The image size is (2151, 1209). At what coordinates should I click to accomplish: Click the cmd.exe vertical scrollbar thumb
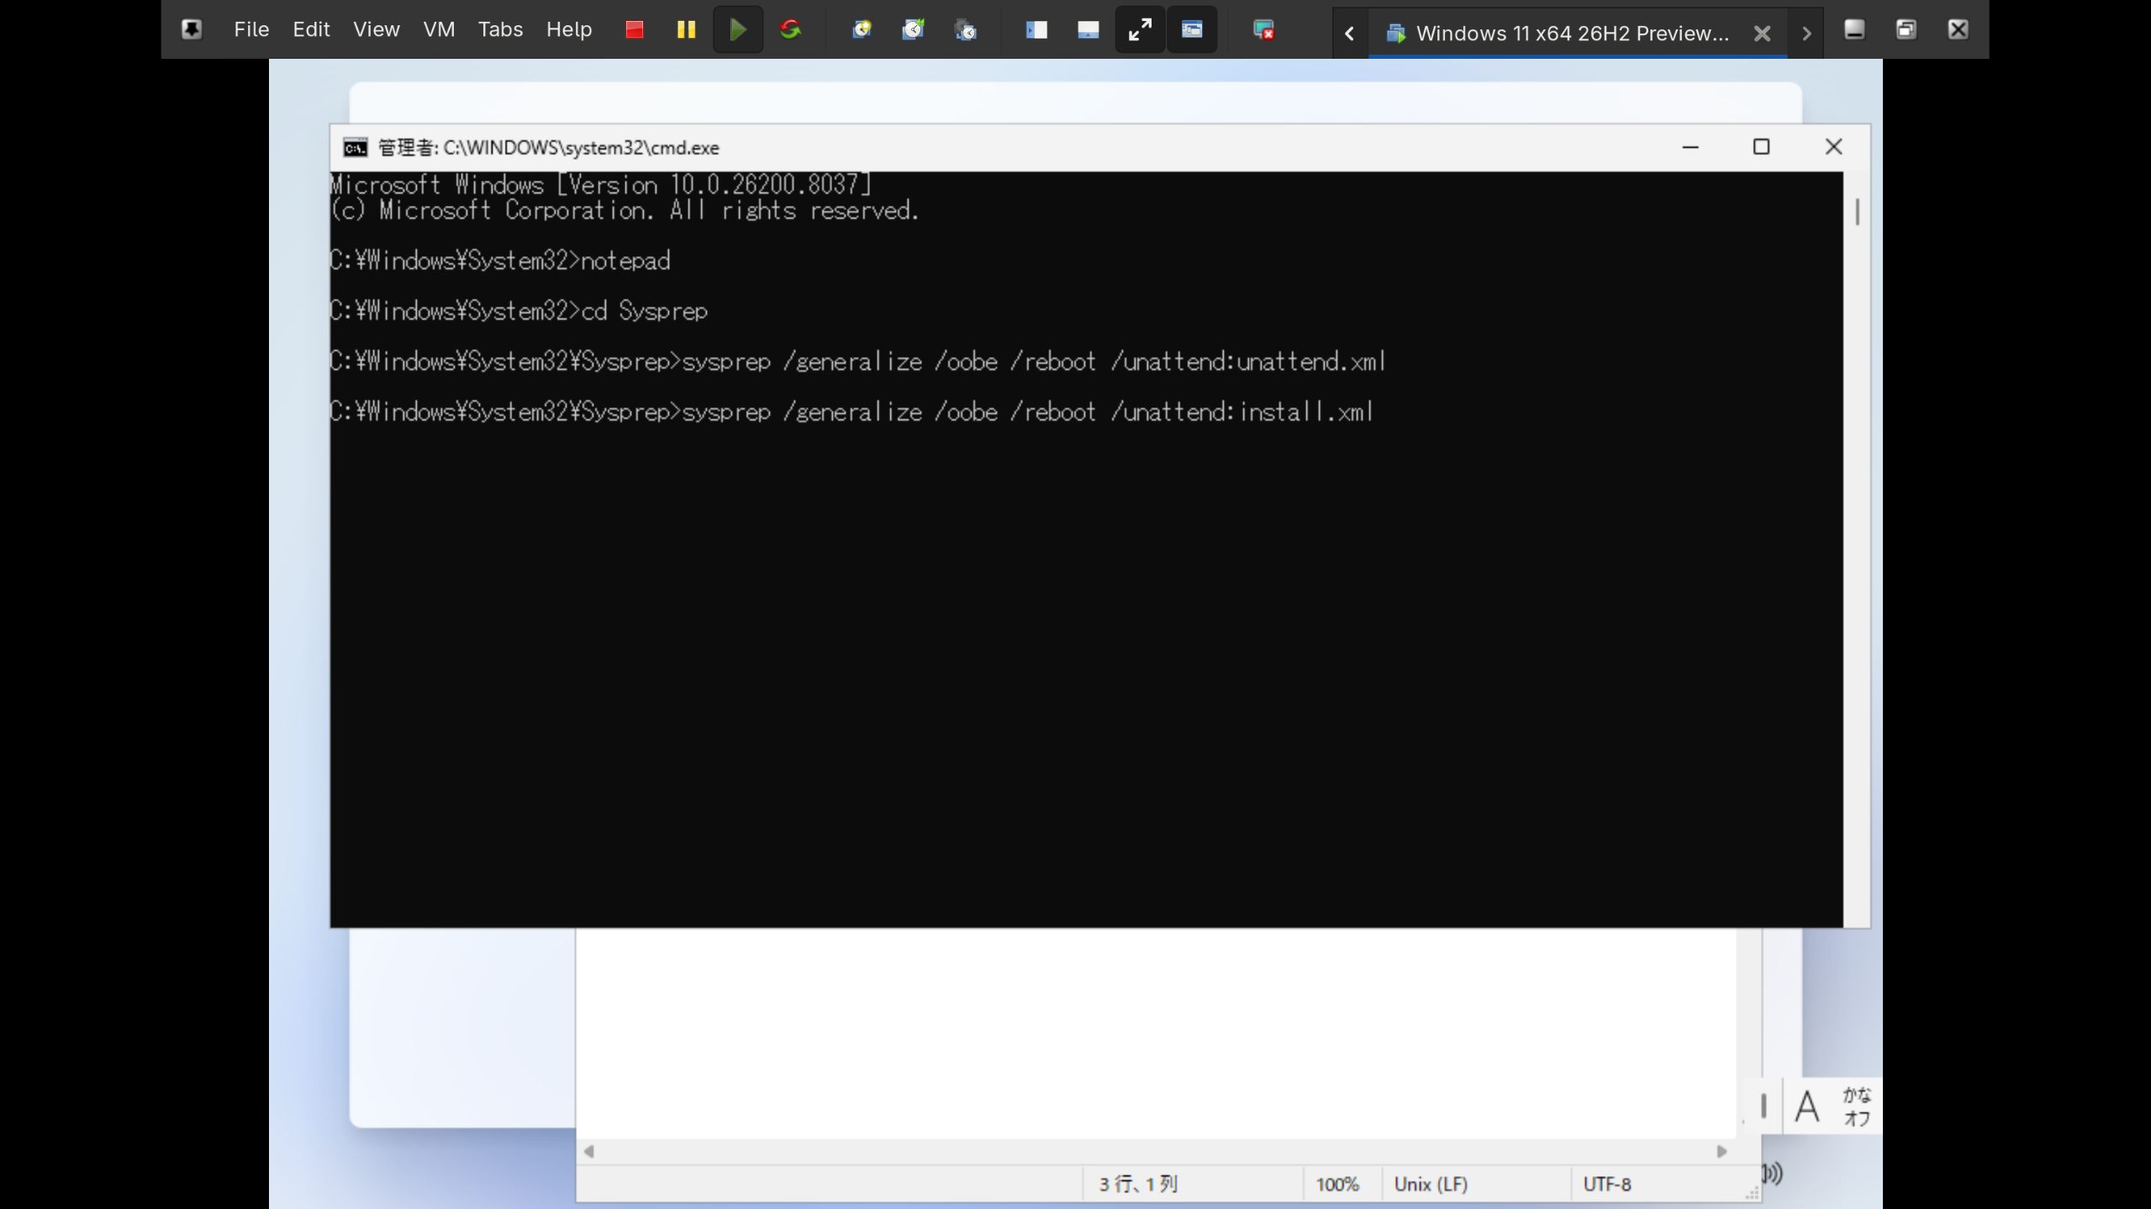coord(1858,212)
